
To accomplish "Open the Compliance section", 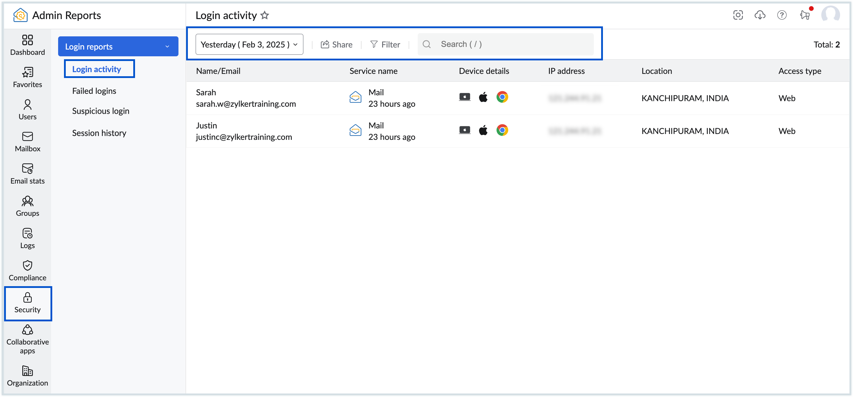I will [x=27, y=272].
